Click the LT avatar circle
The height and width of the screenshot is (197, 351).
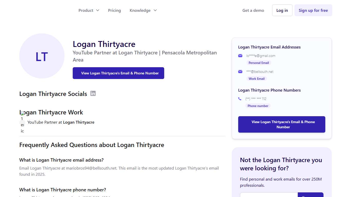pos(42,56)
